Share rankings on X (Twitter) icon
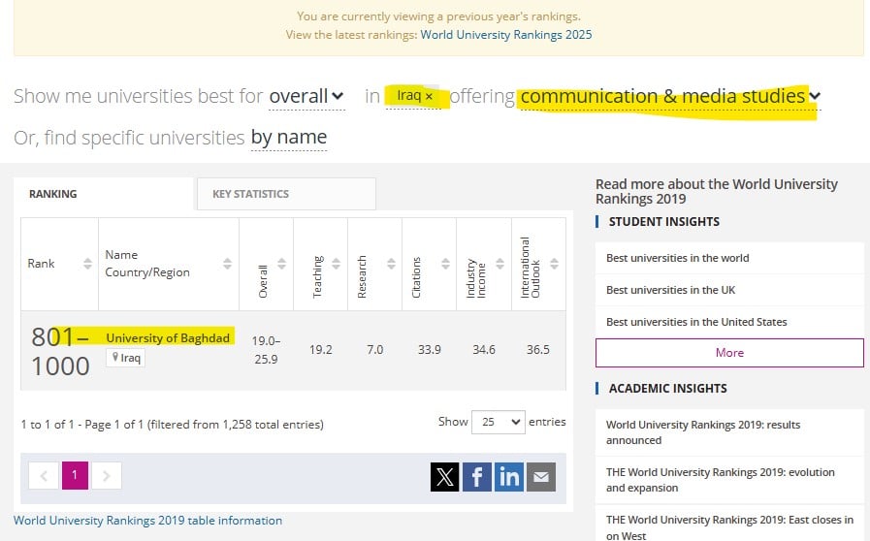 (x=444, y=476)
